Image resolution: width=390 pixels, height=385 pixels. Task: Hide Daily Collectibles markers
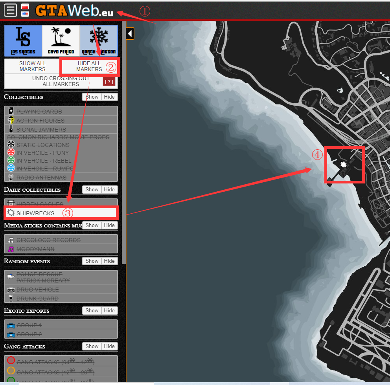(x=109, y=189)
